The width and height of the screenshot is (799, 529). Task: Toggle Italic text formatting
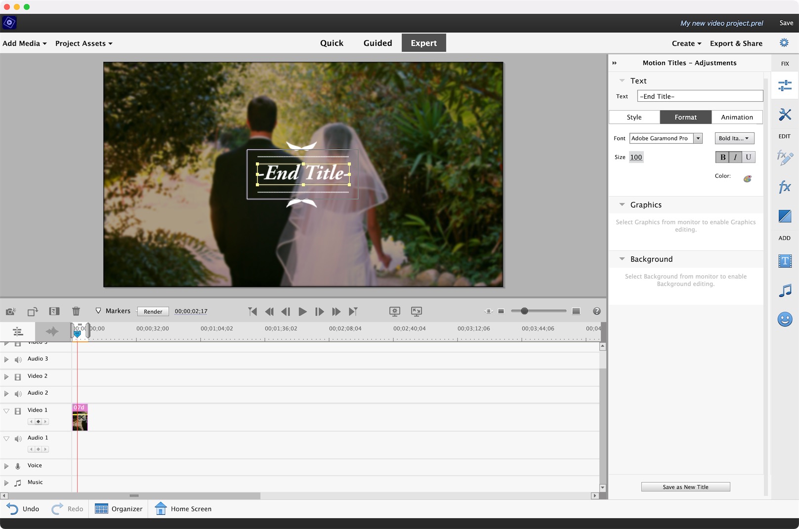coord(735,157)
